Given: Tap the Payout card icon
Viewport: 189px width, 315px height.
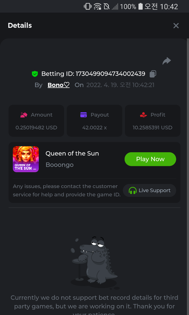Looking at the screenshot, I should click(x=84, y=115).
